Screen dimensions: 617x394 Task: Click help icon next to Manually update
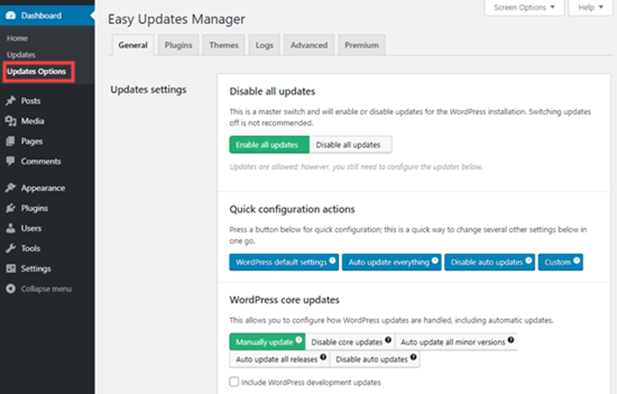(x=299, y=339)
